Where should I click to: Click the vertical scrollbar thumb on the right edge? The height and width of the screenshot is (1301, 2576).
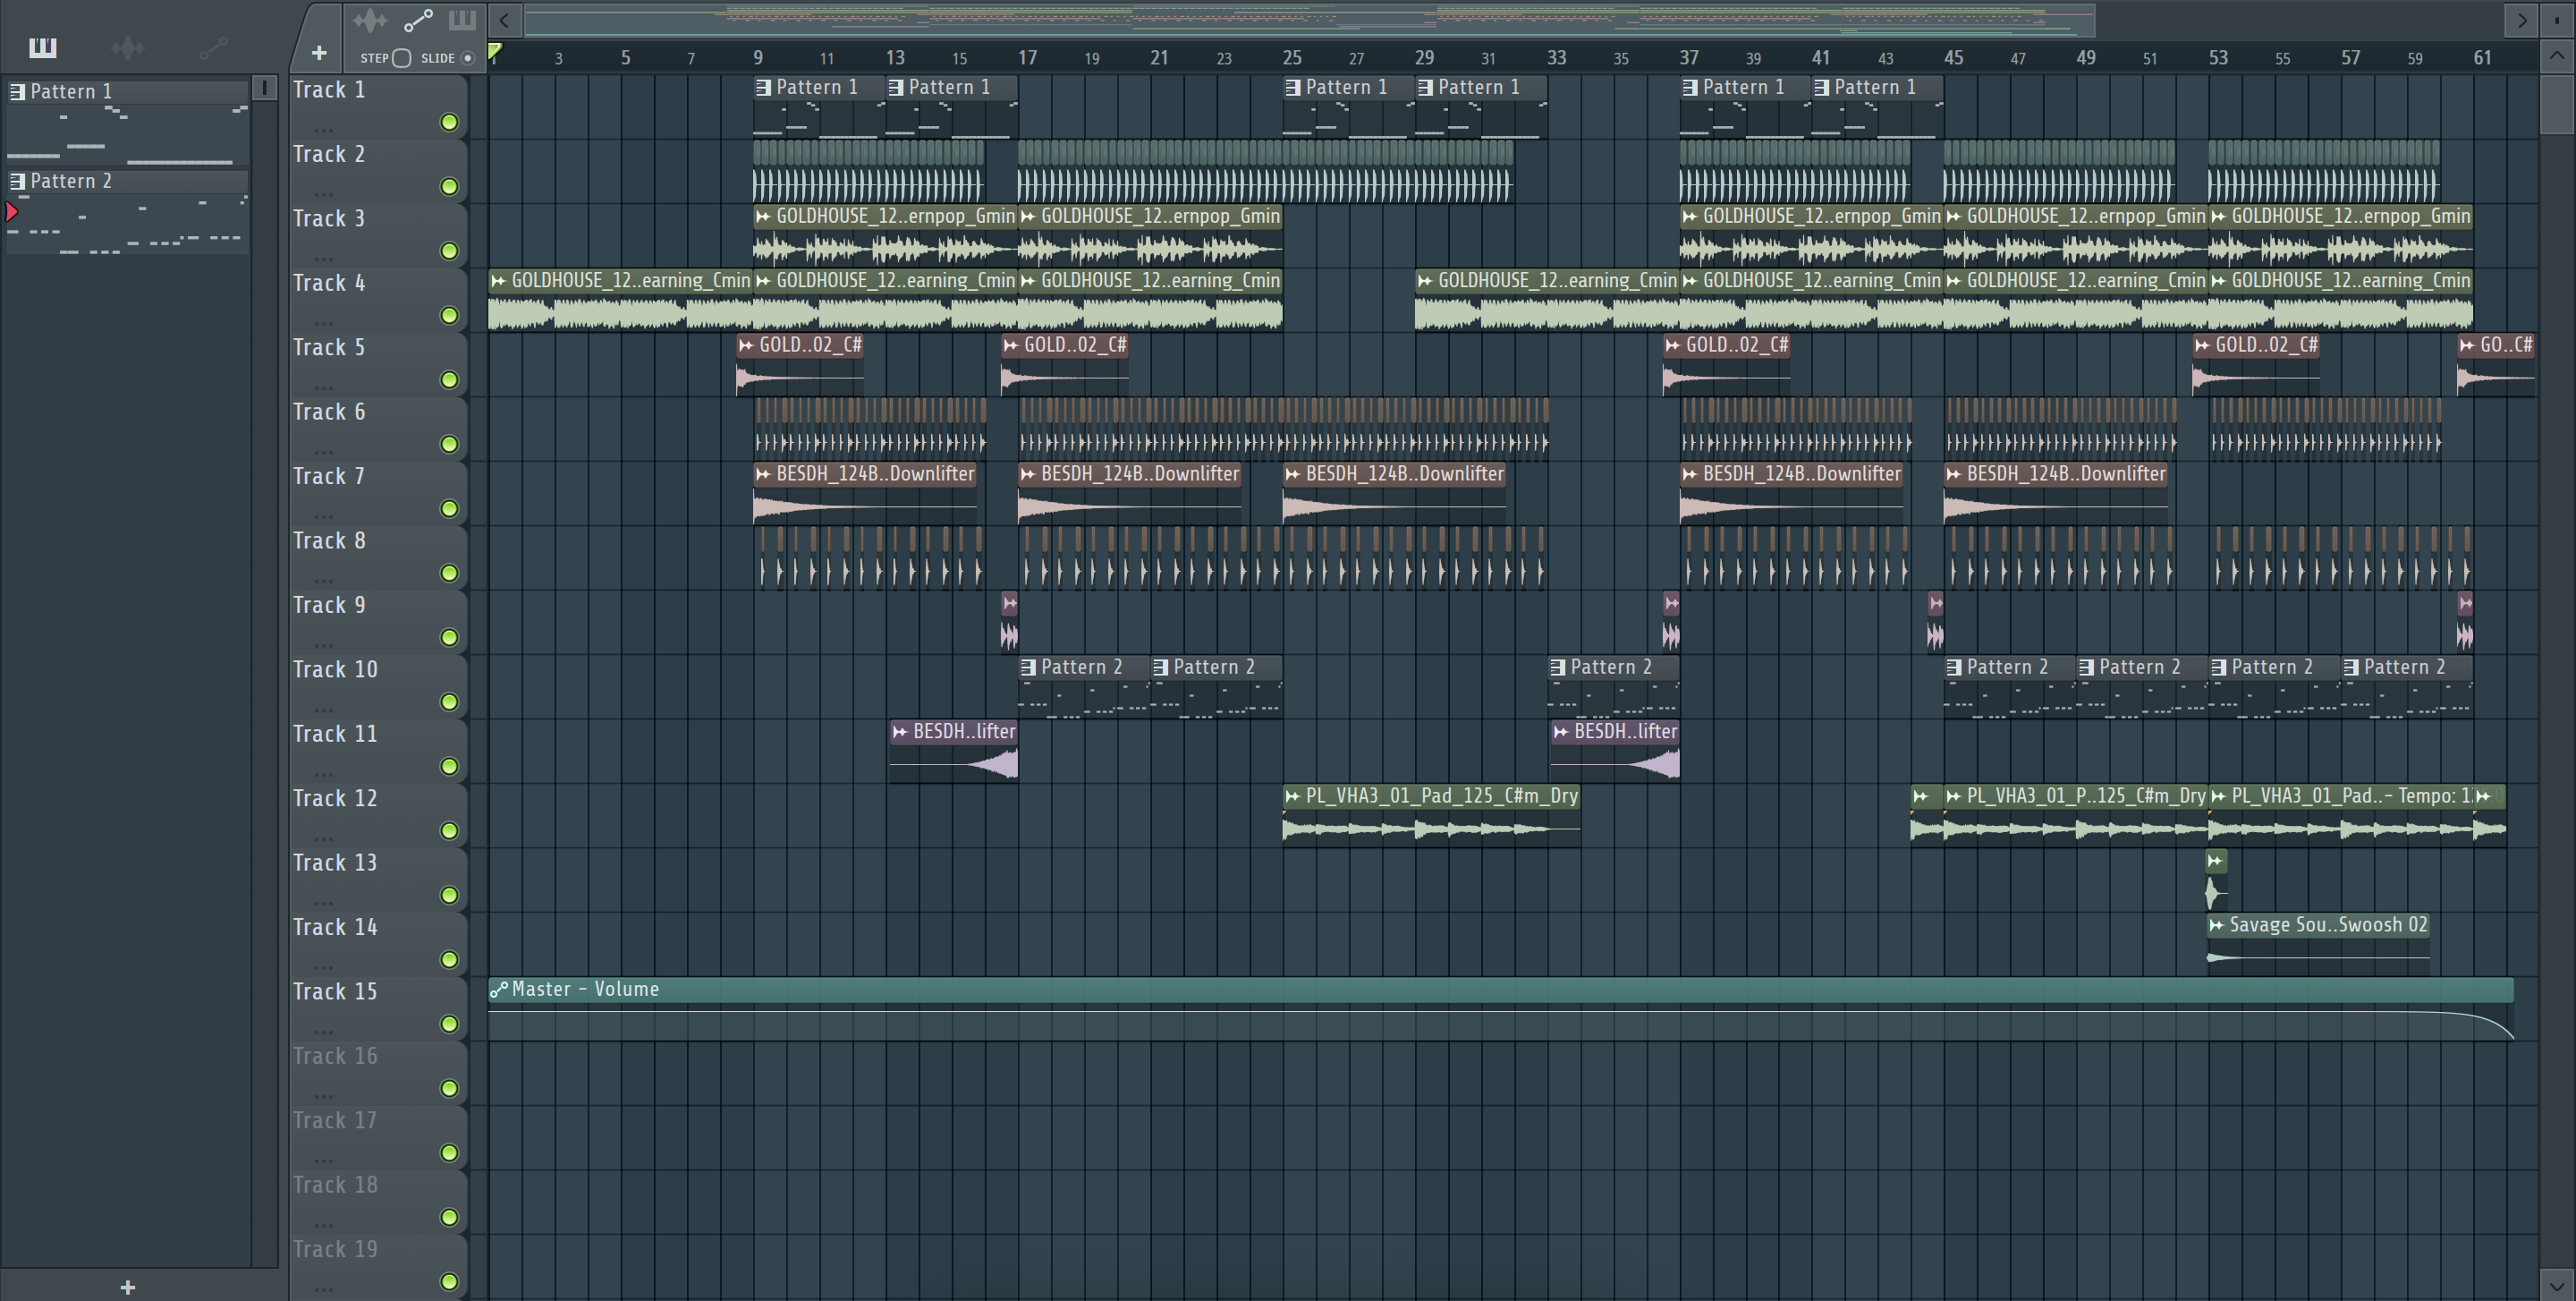pyautogui.click(x=2557, y=103)
